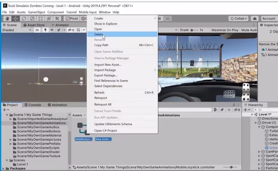278x171 pixels.
Task: Toggle hidden packages count showing 9
Action: tap(237, 110)
